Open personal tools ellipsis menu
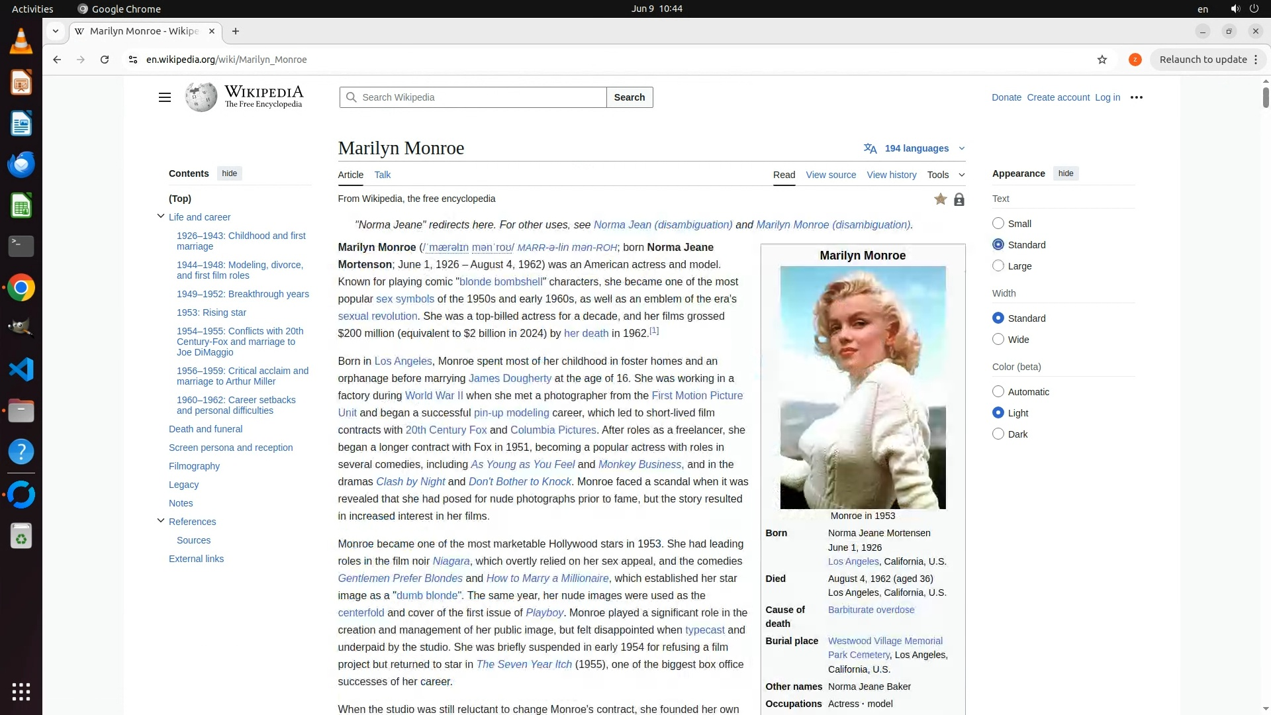The height and width of the screenshot is (715, 1271). click(1136, 97)
